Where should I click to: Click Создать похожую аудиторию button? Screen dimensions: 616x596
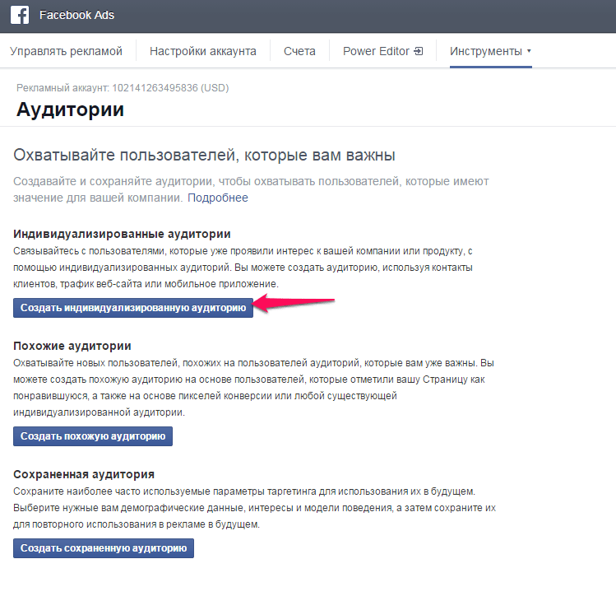93,436
